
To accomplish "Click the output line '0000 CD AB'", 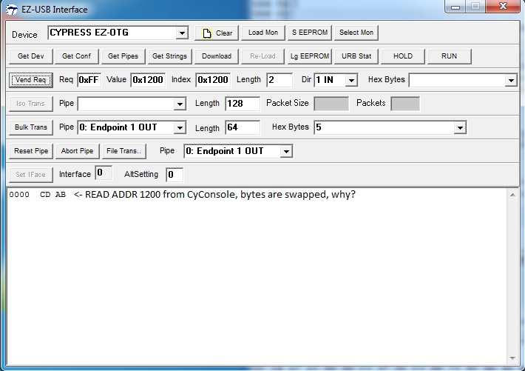I will pyautogui.click(x=38, y=195).
